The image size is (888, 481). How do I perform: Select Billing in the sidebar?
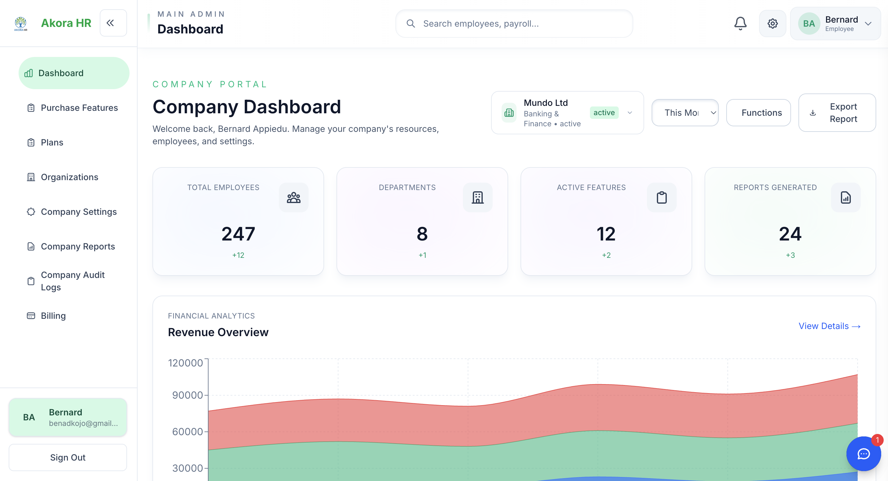[x=53, y=316]
